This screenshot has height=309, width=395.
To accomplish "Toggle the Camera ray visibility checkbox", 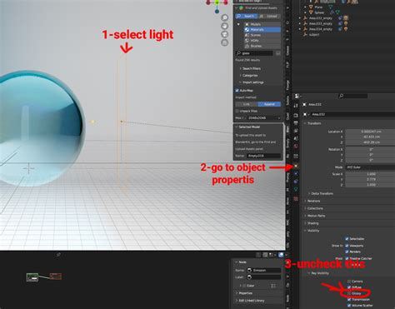I will coord(349,282).
